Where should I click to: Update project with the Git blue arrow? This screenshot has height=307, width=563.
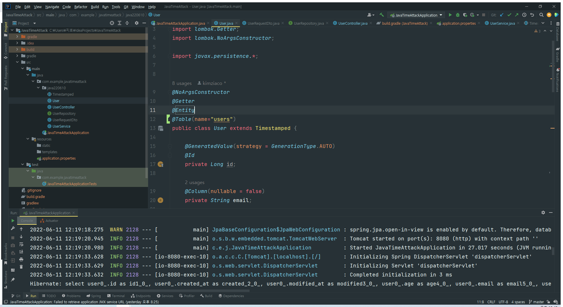click(x=502, y=15)
